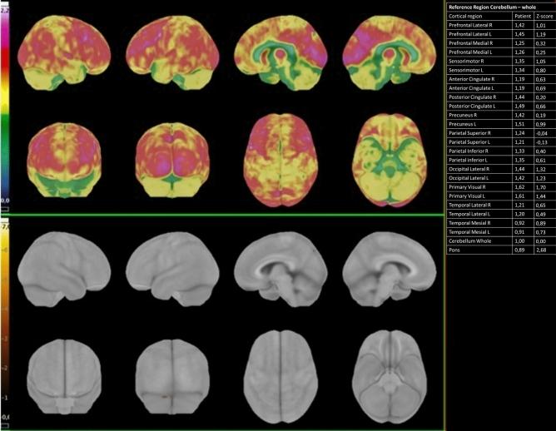Click Primary Visual R Z-score 1,70
This screenshot has height=431, width=556.
tap(541, 187)
